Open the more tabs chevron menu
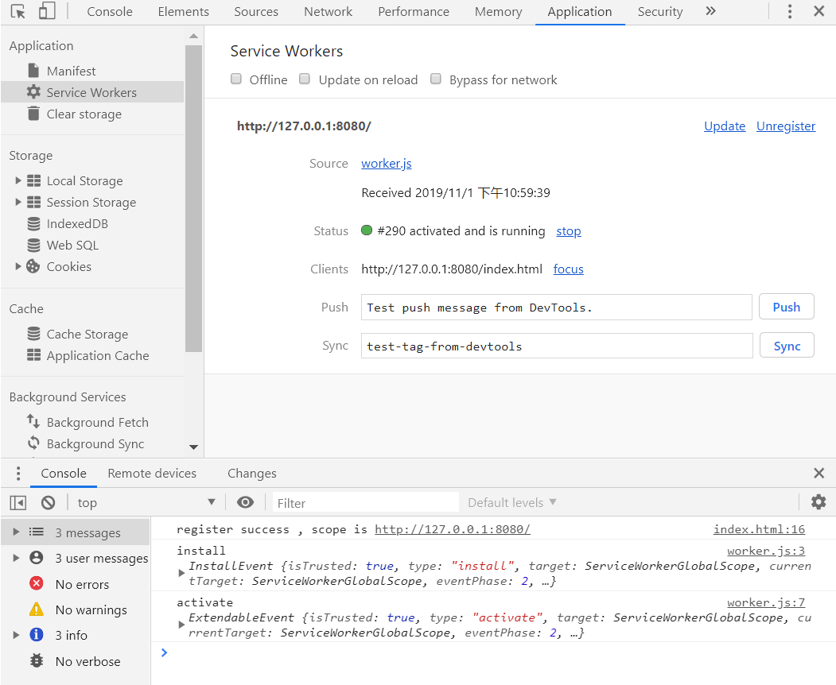The height and width of the screenshot is (685, 836). (x=710, y=11)
